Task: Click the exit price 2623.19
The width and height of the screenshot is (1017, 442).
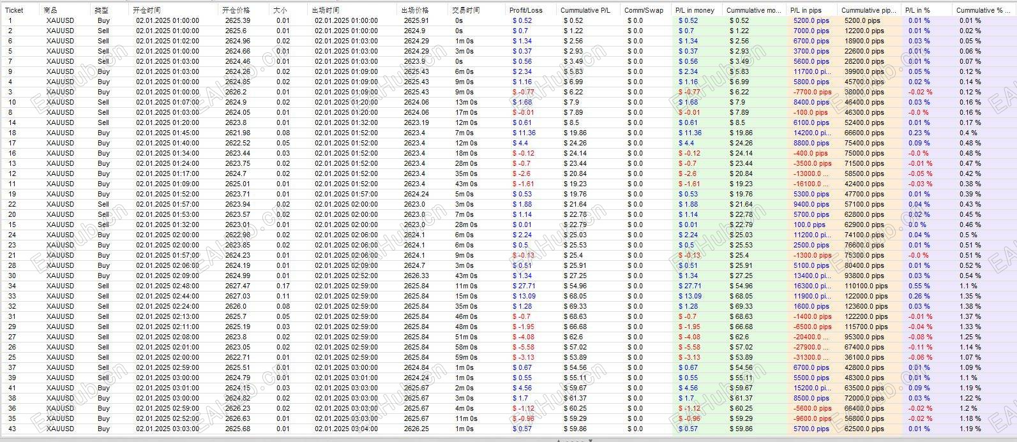Action: point(416,122)
